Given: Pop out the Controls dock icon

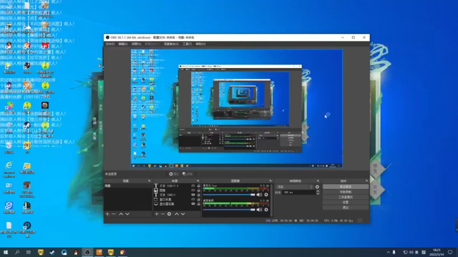Looking at the screenshot, I should tap(366, 181).
